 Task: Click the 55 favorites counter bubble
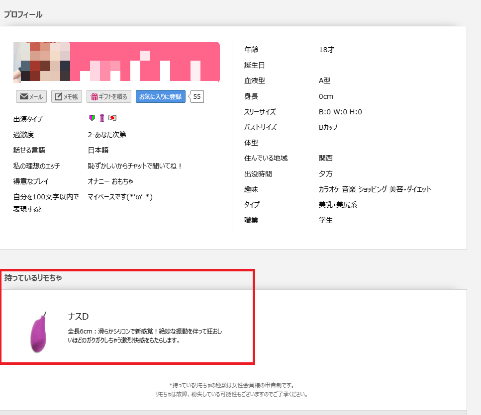(x=196, y=96)
